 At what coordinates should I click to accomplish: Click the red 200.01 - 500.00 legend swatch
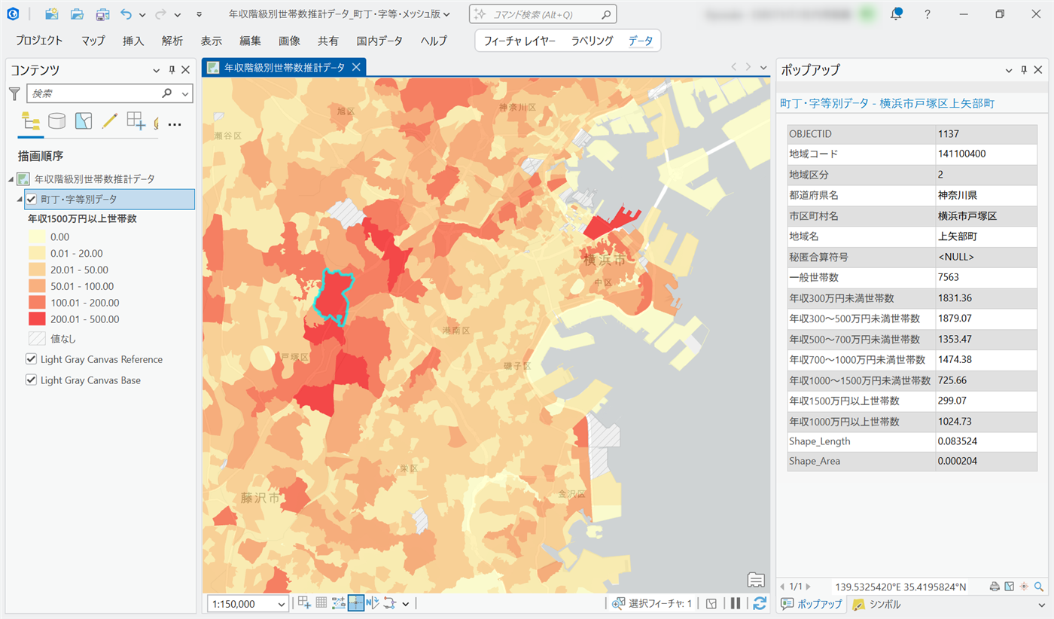point(37,319)
